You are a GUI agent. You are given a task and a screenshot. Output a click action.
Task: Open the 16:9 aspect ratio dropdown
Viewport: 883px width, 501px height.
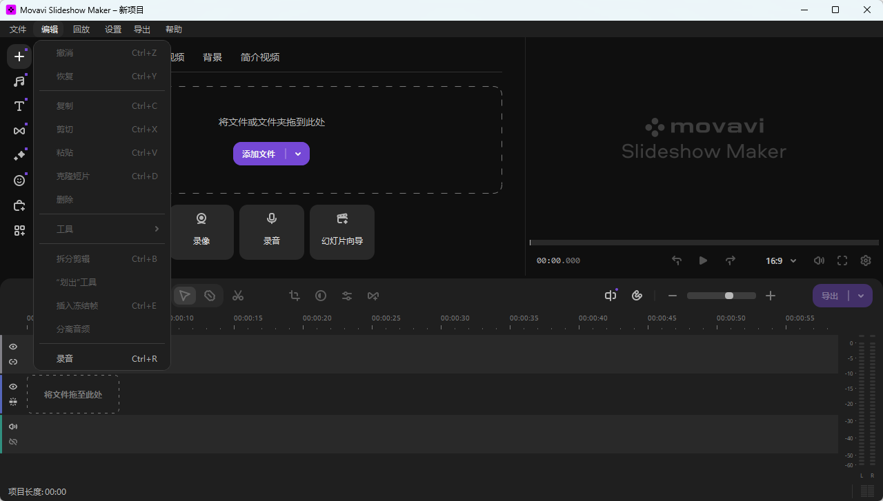[x=781, y=260]
